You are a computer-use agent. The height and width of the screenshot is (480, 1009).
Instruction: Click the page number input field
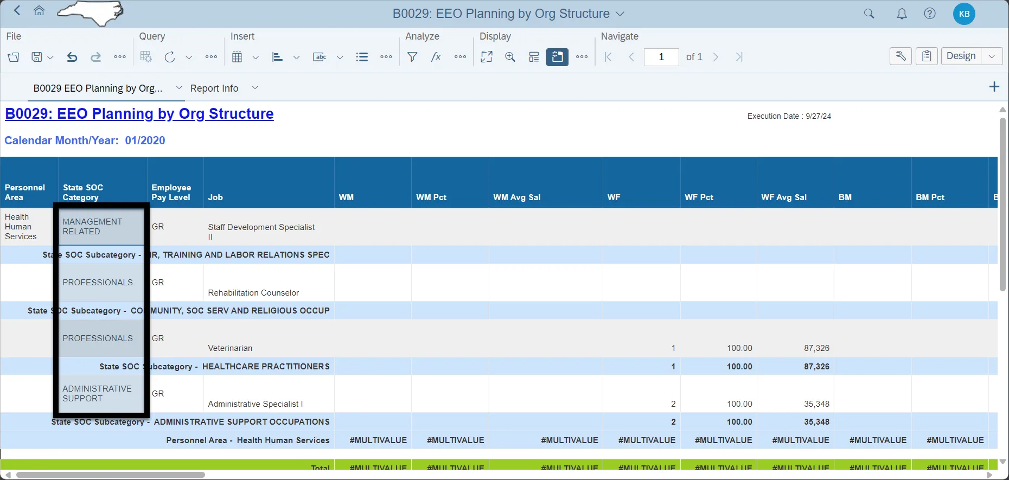coord(661,57)
